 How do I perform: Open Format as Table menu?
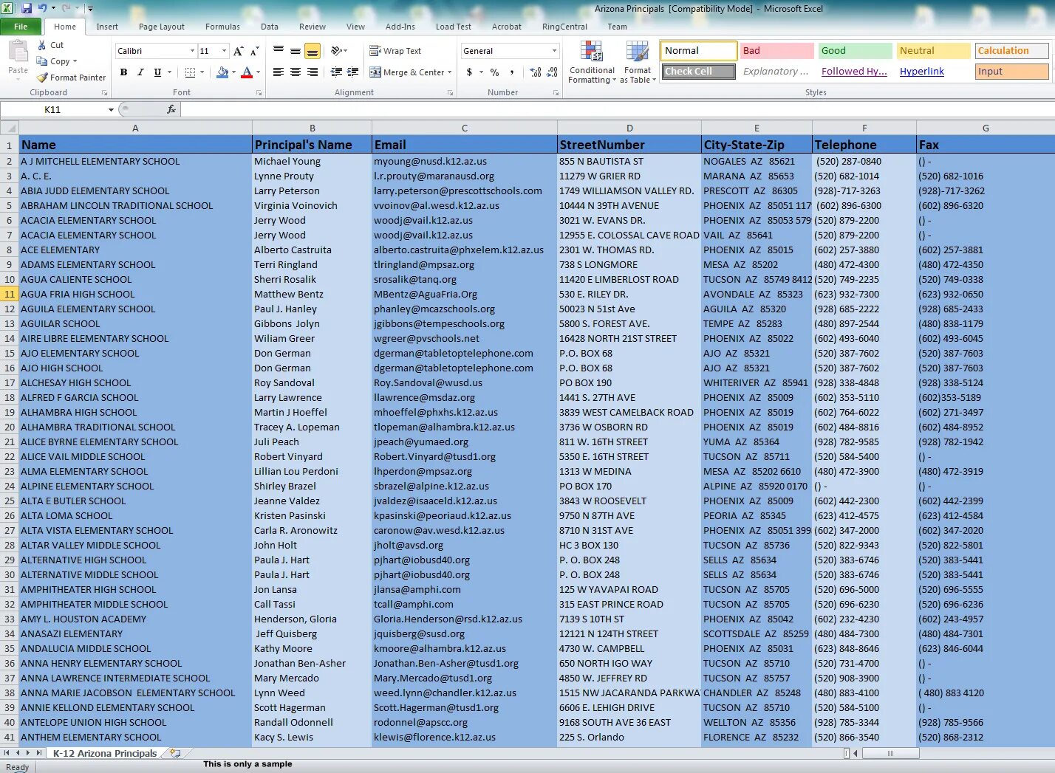638,63
